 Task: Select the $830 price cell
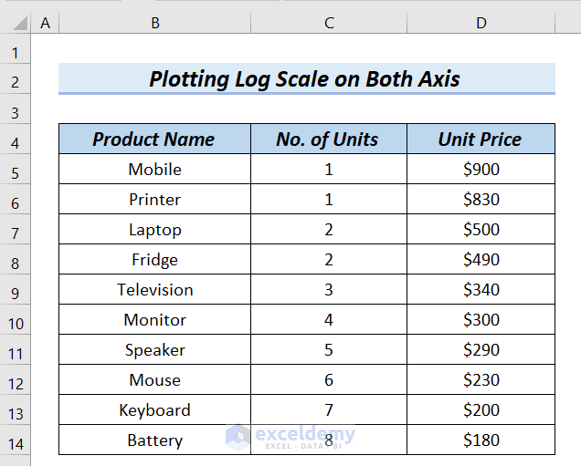481,200
